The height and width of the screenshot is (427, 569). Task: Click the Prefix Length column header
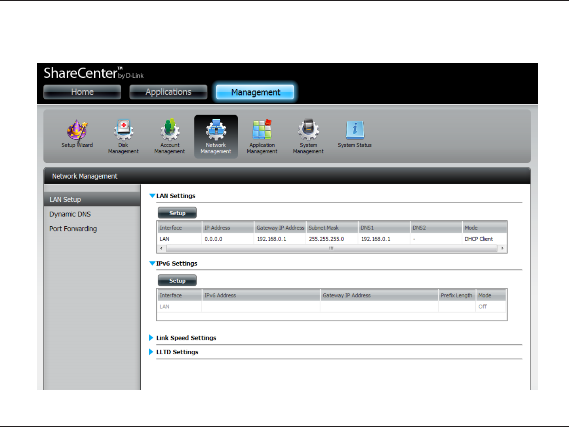pyautogui.click(x=457, y=295)
